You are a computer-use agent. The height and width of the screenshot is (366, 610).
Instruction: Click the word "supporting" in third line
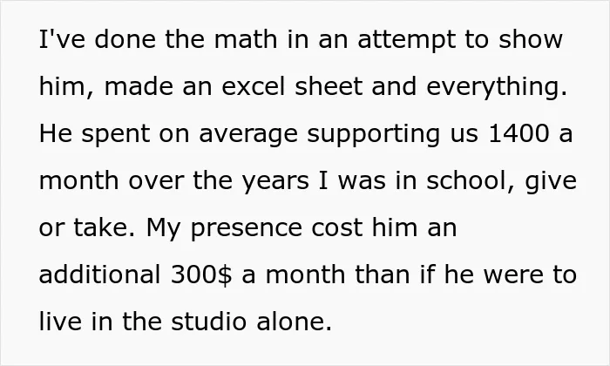374,136
